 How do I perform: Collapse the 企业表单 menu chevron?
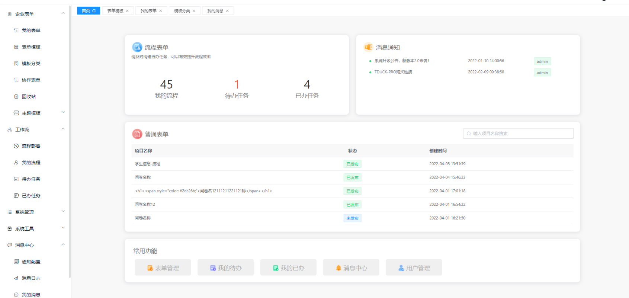[x=63, y=13]
